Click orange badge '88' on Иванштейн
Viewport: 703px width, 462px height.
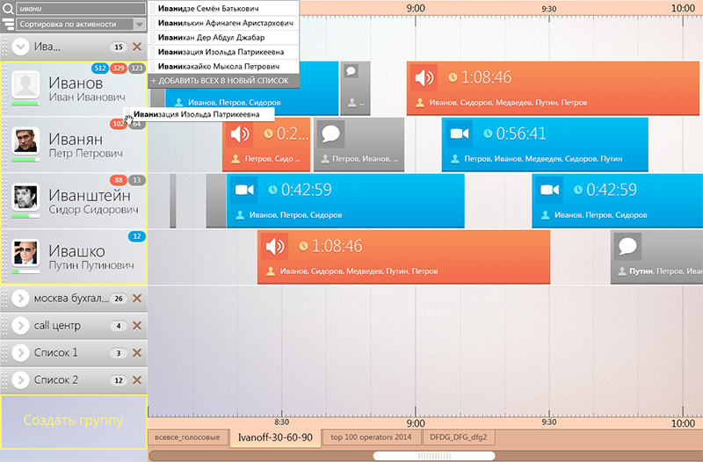[x=119, y=180]
